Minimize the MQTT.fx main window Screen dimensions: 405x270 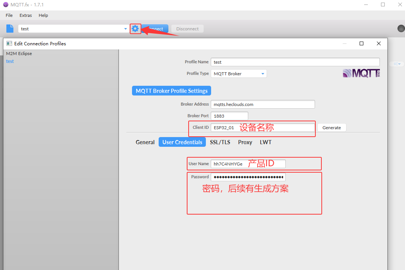(366, 4)
